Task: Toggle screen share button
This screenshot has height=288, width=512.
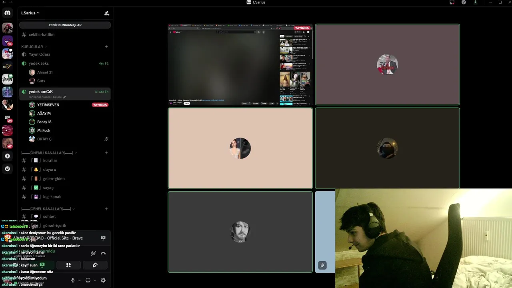Action: 42,265
